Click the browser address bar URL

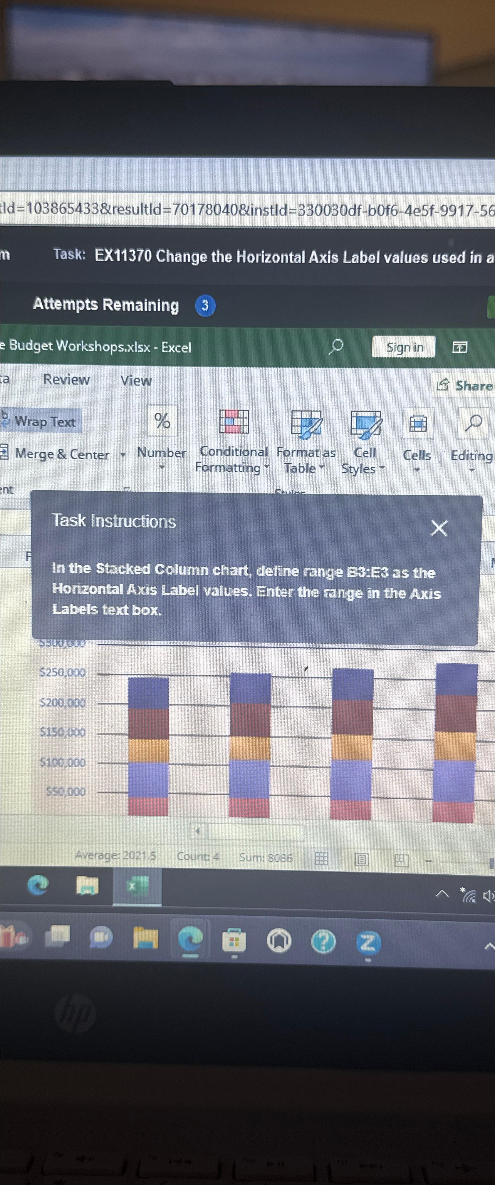click(247, 210)
